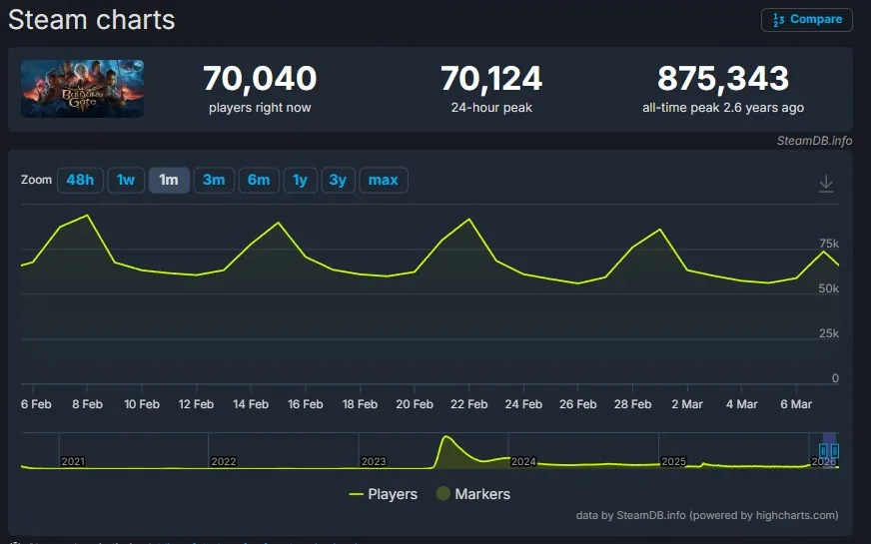Click the yellow Players line legend symbol
Image resolution: width=871 pixels, height=544 pixels.
(x=356, y=494)
